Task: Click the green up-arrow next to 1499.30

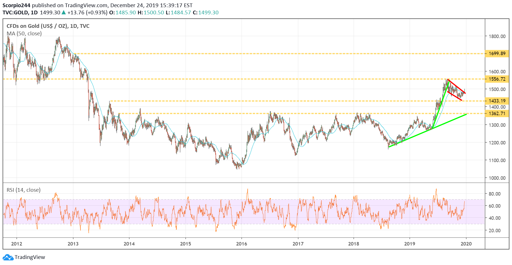Action: pos(63,13)
